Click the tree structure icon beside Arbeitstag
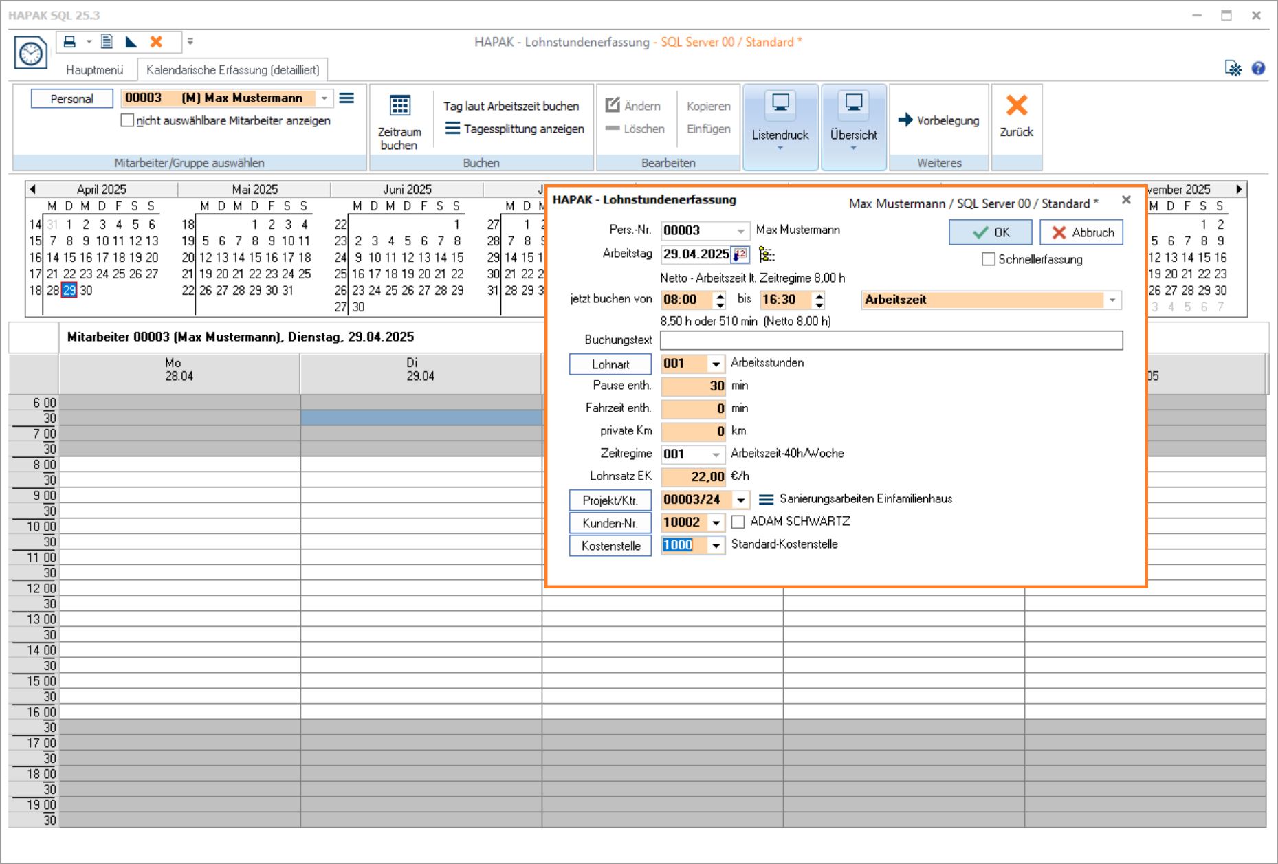Viewport: 1278px width, 864px height. tap(767, 254)
